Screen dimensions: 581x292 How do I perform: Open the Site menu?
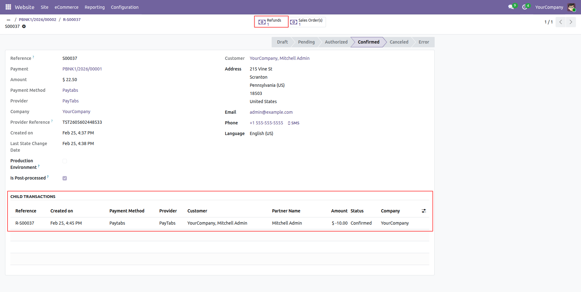[x=45, y=7]
